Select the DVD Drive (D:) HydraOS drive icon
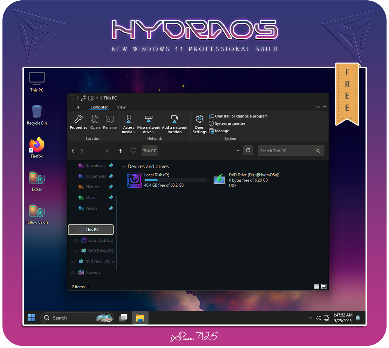389x348 pixels. (x=219, y=179)
